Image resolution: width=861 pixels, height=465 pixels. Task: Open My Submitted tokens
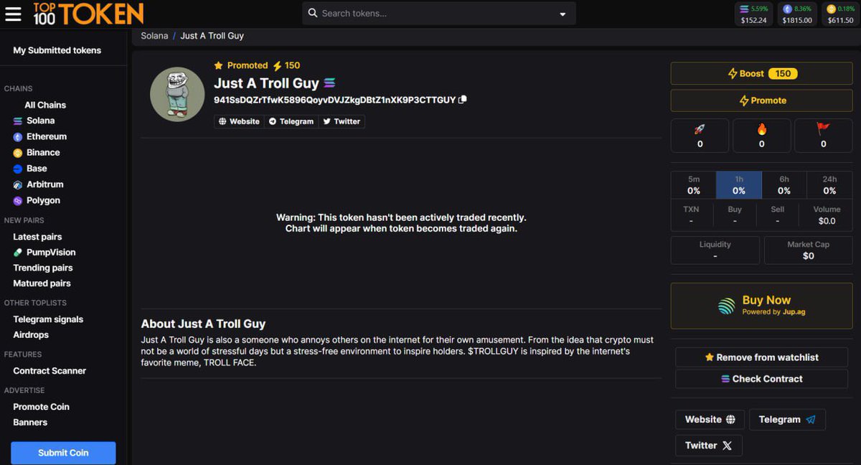(57, 50)
